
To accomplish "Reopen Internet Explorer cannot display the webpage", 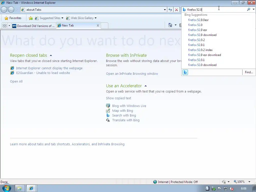I will (x=49, y=68).
